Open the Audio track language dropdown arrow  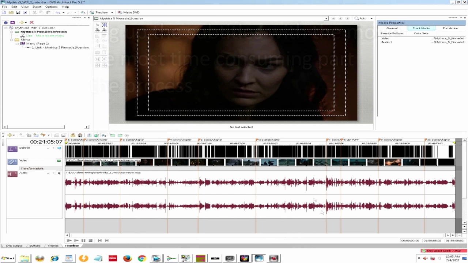click(53, 173)
